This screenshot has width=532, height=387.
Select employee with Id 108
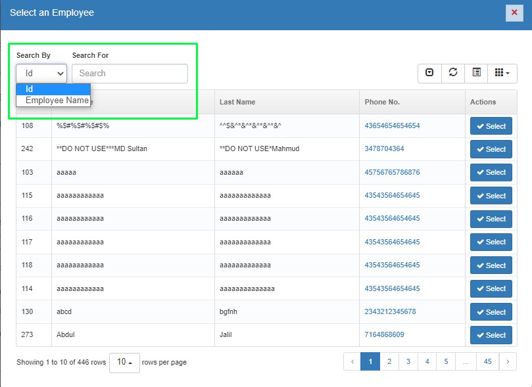[491, 126]
